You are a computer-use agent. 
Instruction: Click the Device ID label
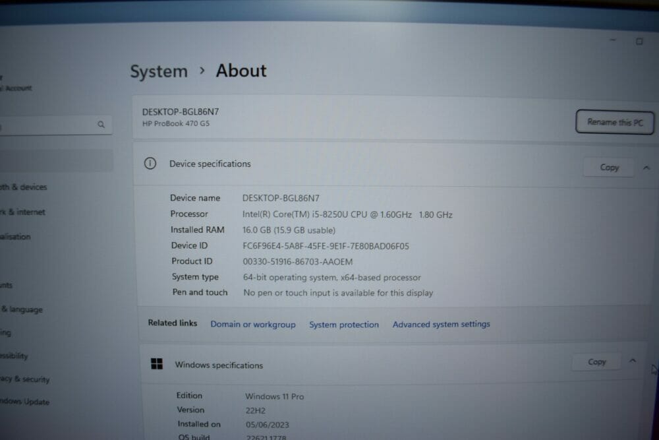pyautogui.click(x=189, y=245)
